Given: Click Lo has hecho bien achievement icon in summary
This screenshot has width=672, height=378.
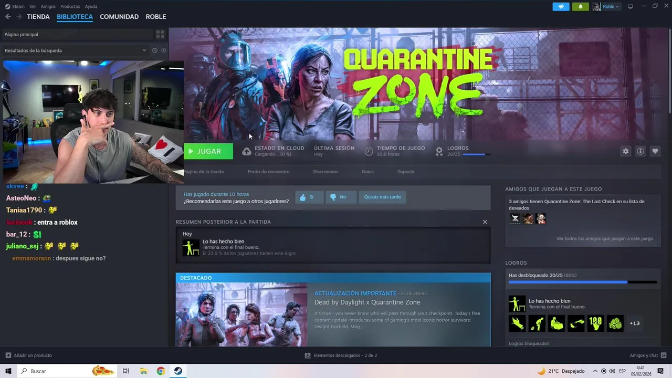Looking at the screenshot, I should (191, 247).
